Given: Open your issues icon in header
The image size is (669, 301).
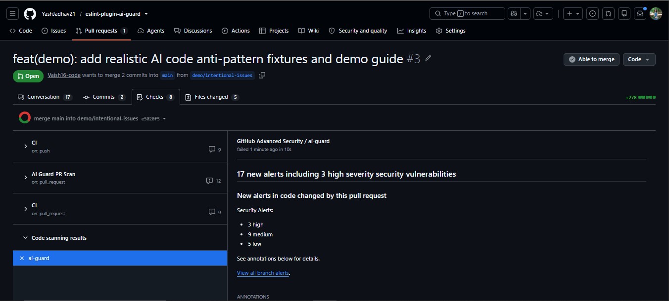Looking at the screenshot, I should point(593,13).
